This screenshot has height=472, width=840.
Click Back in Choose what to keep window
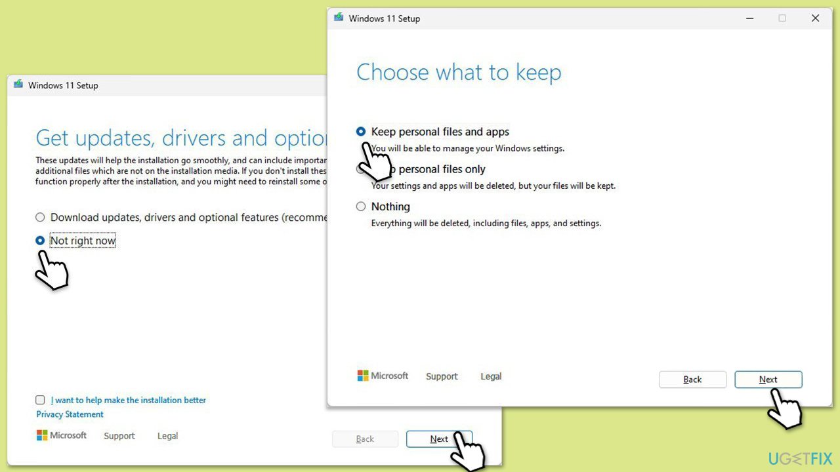[x=693, y=380]
